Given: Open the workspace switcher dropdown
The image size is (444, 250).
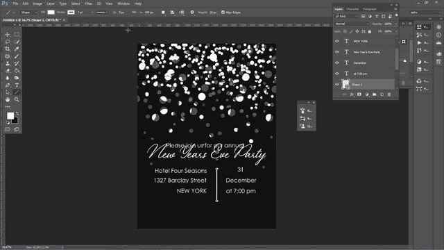Looking at the screenshot, I should tap(425, 12).
